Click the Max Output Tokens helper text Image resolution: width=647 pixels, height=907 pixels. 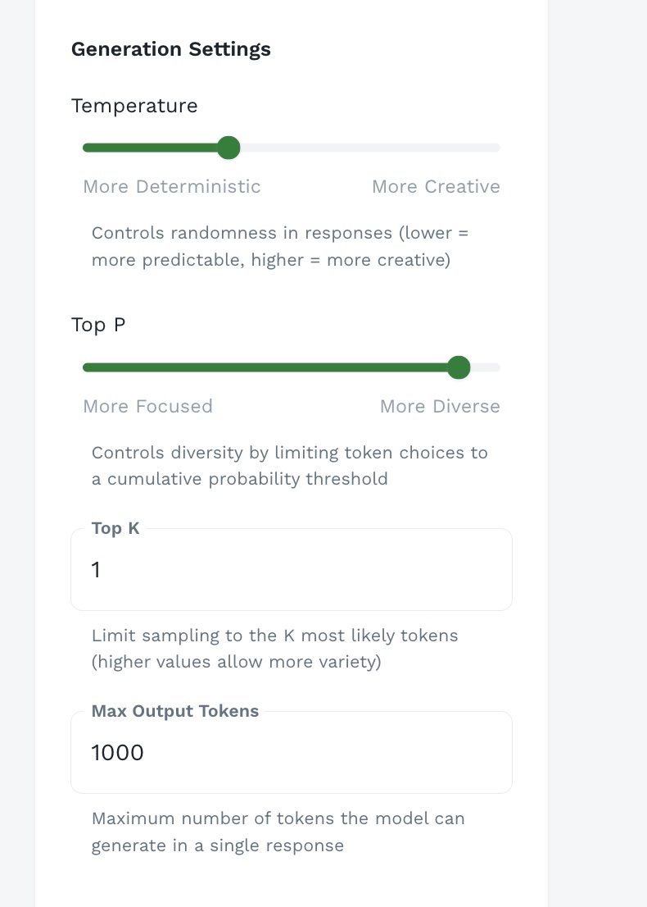tap(277, 832)
